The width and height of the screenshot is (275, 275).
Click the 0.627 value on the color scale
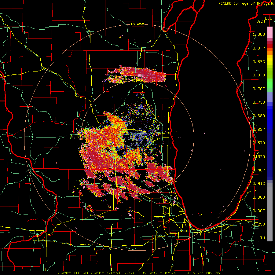pos(259,130)
